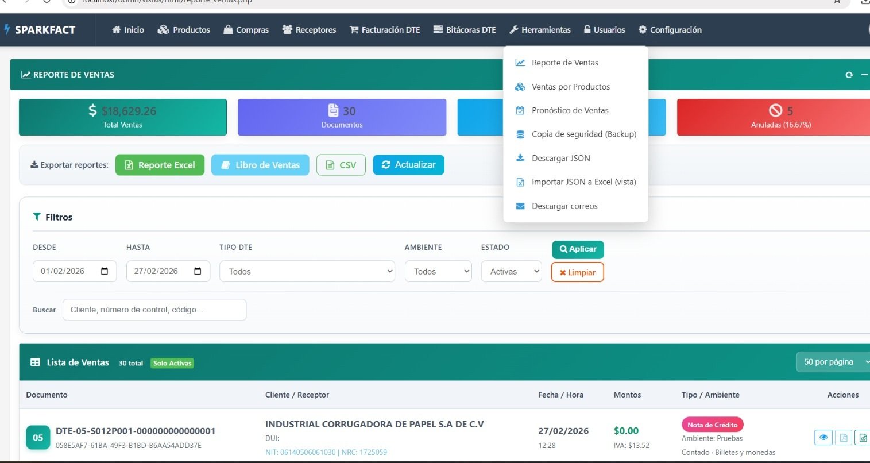Choose Copia de seguridad (Backup) option
Image resolution: width=870 pixels, height=463 pixels.
pos(583,134)
